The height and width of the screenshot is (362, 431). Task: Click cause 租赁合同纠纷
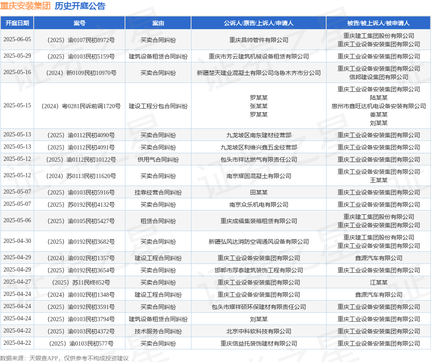158,221
